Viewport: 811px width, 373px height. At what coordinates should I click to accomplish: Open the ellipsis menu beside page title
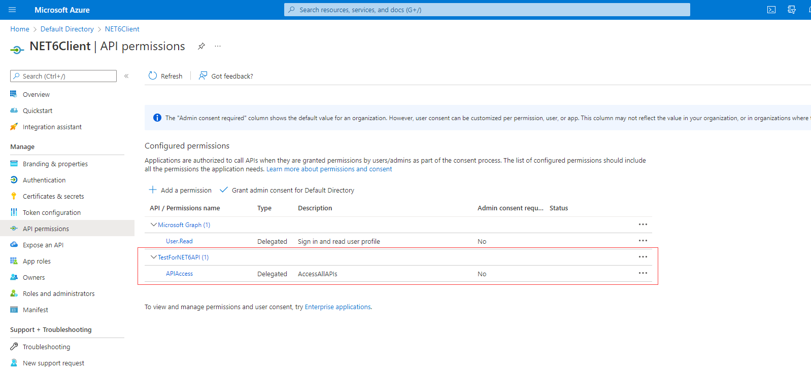click(218, 46)
